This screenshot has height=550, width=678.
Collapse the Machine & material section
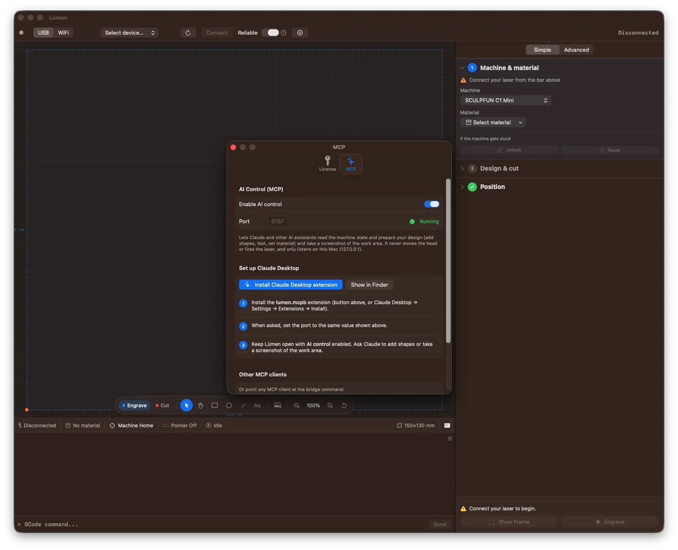[462, 68]
